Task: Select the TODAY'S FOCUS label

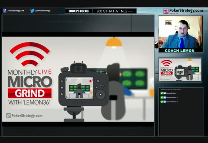Action: coord(79,11)
